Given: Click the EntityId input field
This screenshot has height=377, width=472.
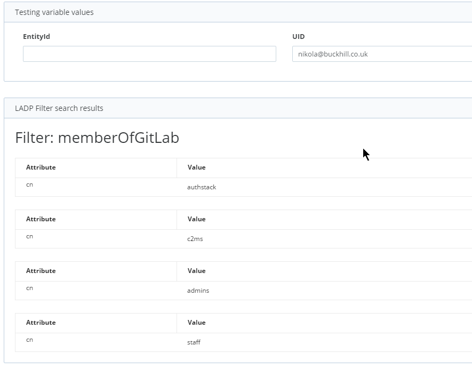Looking at the screenshot, I should pos(149,54).
